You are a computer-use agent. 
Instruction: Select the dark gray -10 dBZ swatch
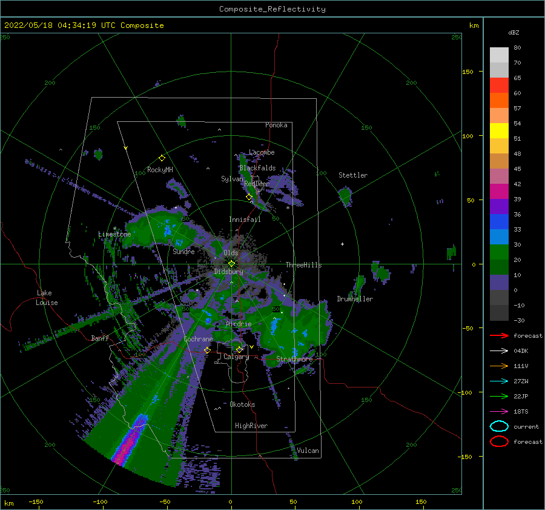point(499,313)
